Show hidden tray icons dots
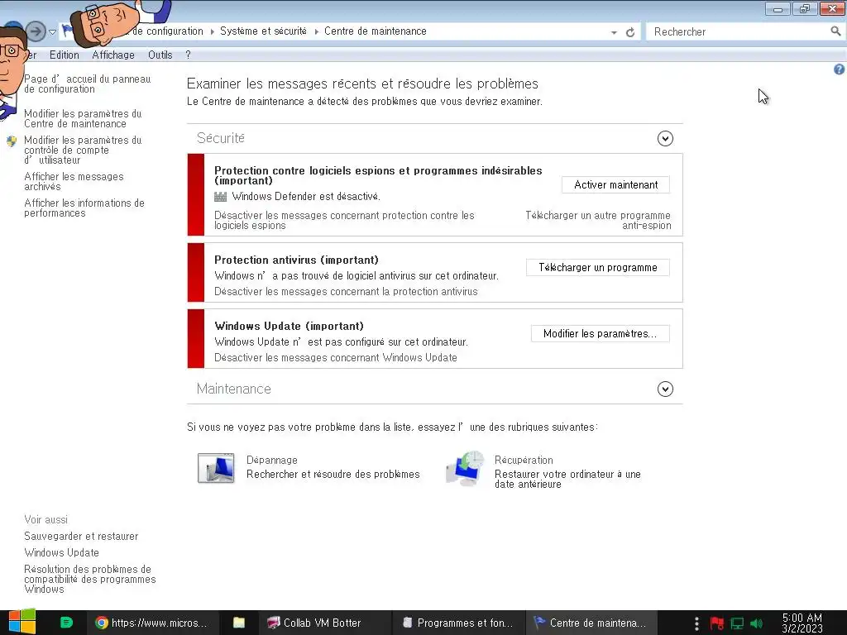 696,623
